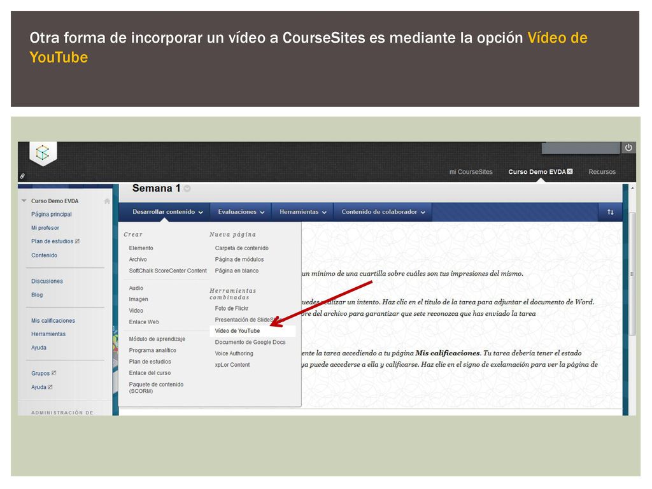Open Grupos sidebar link
The image size is (652, 489).
[40, 373]
